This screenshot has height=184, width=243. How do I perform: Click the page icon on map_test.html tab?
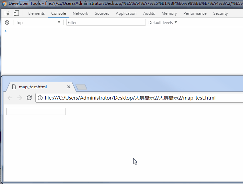coord(14,87)
